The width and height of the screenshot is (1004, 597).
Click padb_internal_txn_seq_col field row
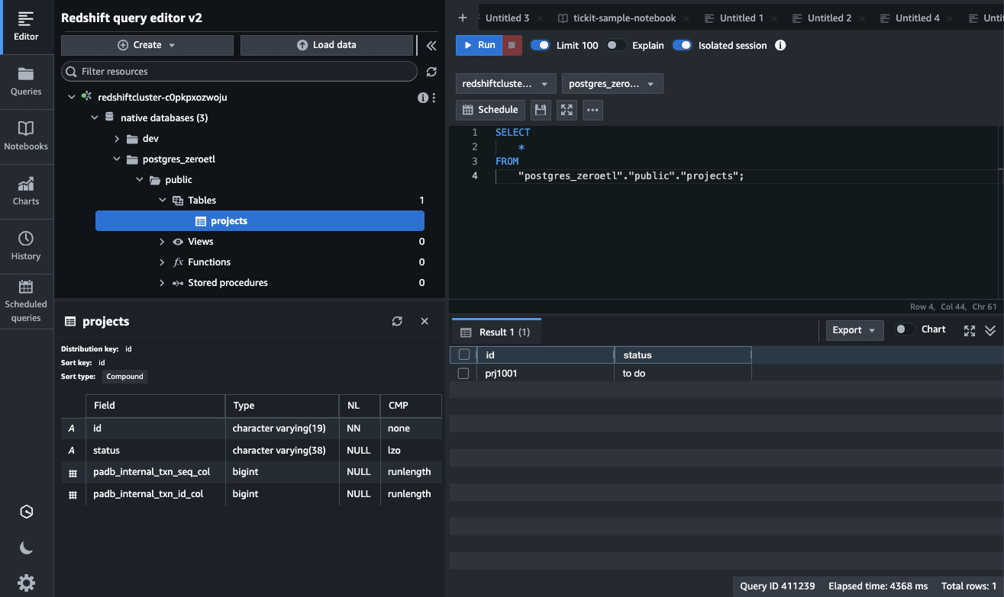[251, 472]
